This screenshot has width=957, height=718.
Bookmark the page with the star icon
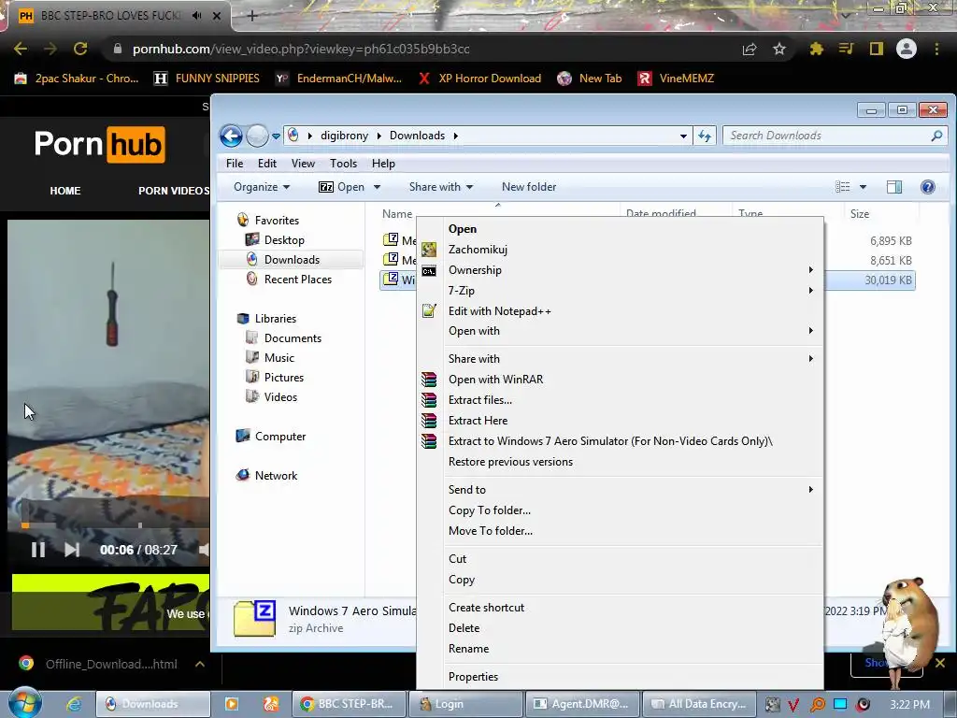coord(779,49)
